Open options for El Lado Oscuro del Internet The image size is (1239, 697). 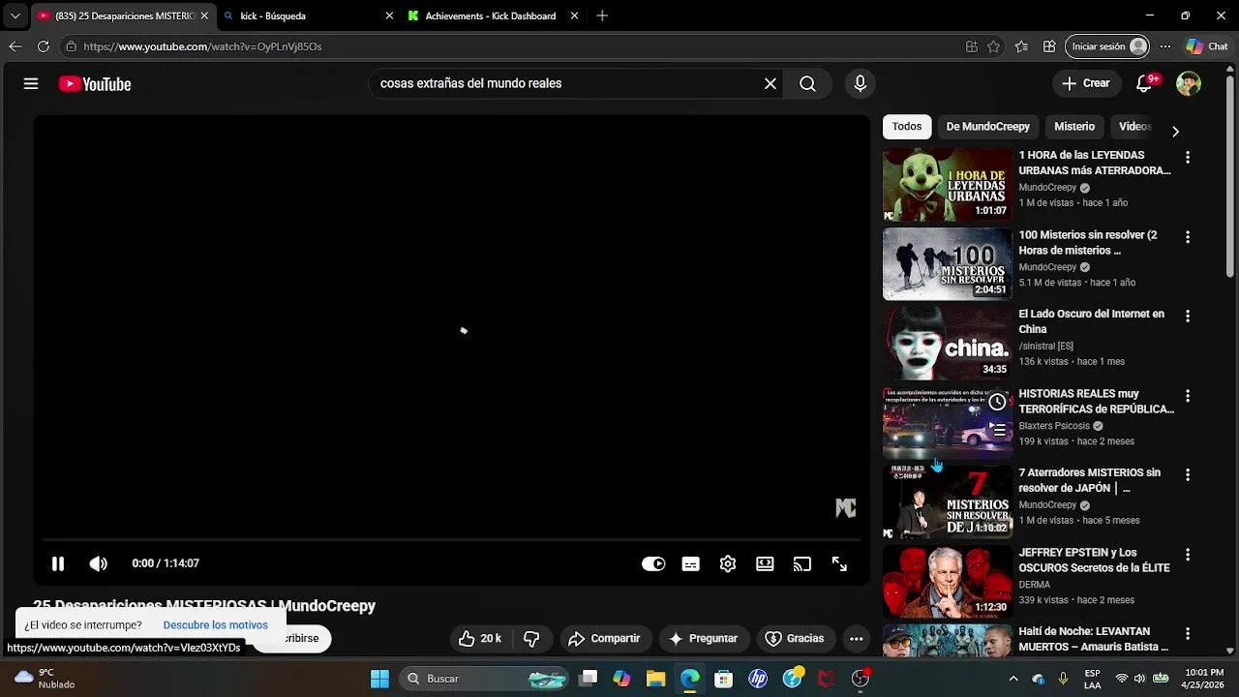point(1188,316)
